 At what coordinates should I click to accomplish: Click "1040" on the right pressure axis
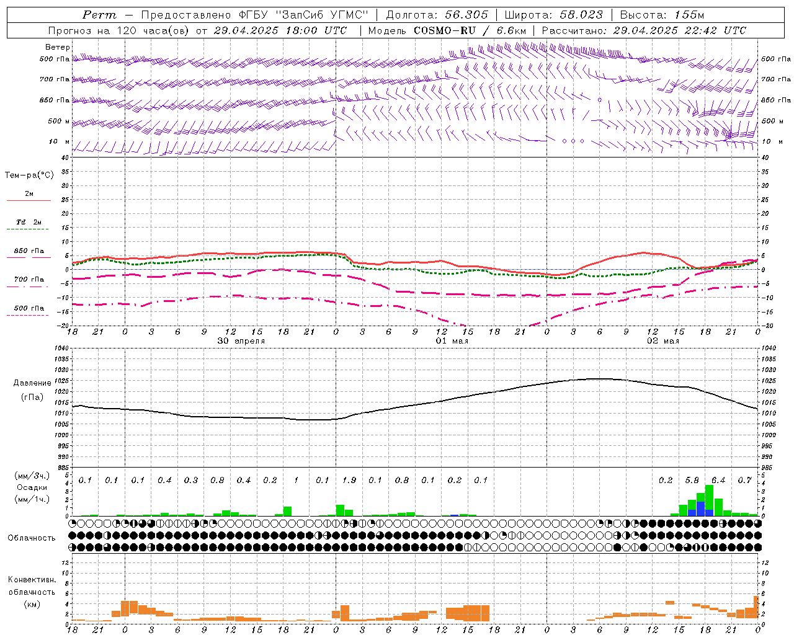tap(768, 348)
